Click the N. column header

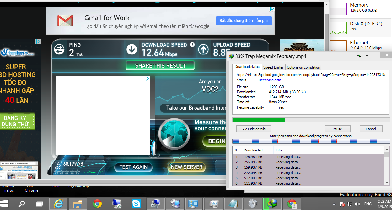click(x=237, y=150)
